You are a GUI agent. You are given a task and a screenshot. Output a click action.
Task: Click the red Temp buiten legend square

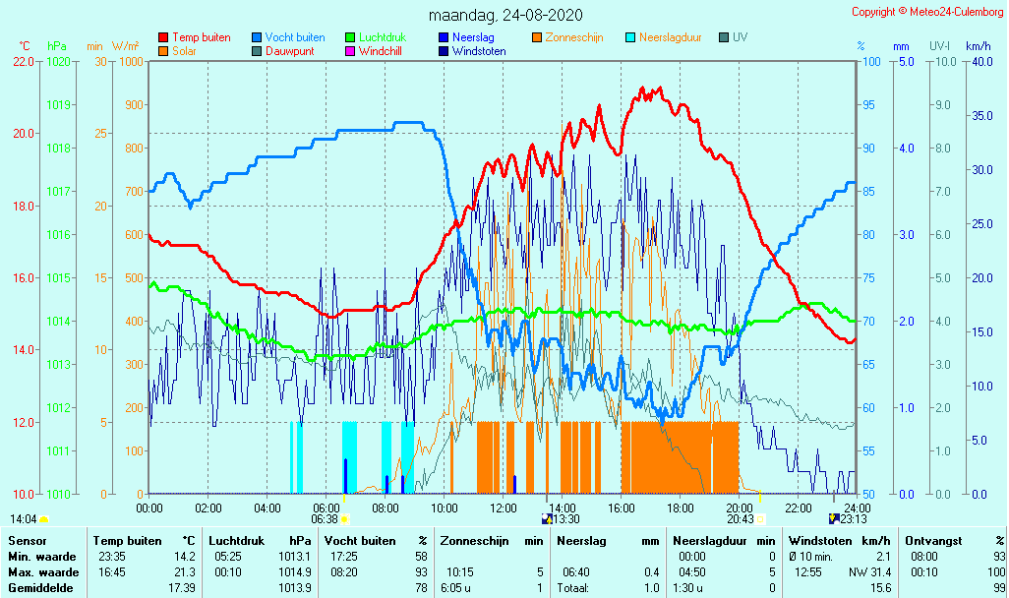coord(163,37)
